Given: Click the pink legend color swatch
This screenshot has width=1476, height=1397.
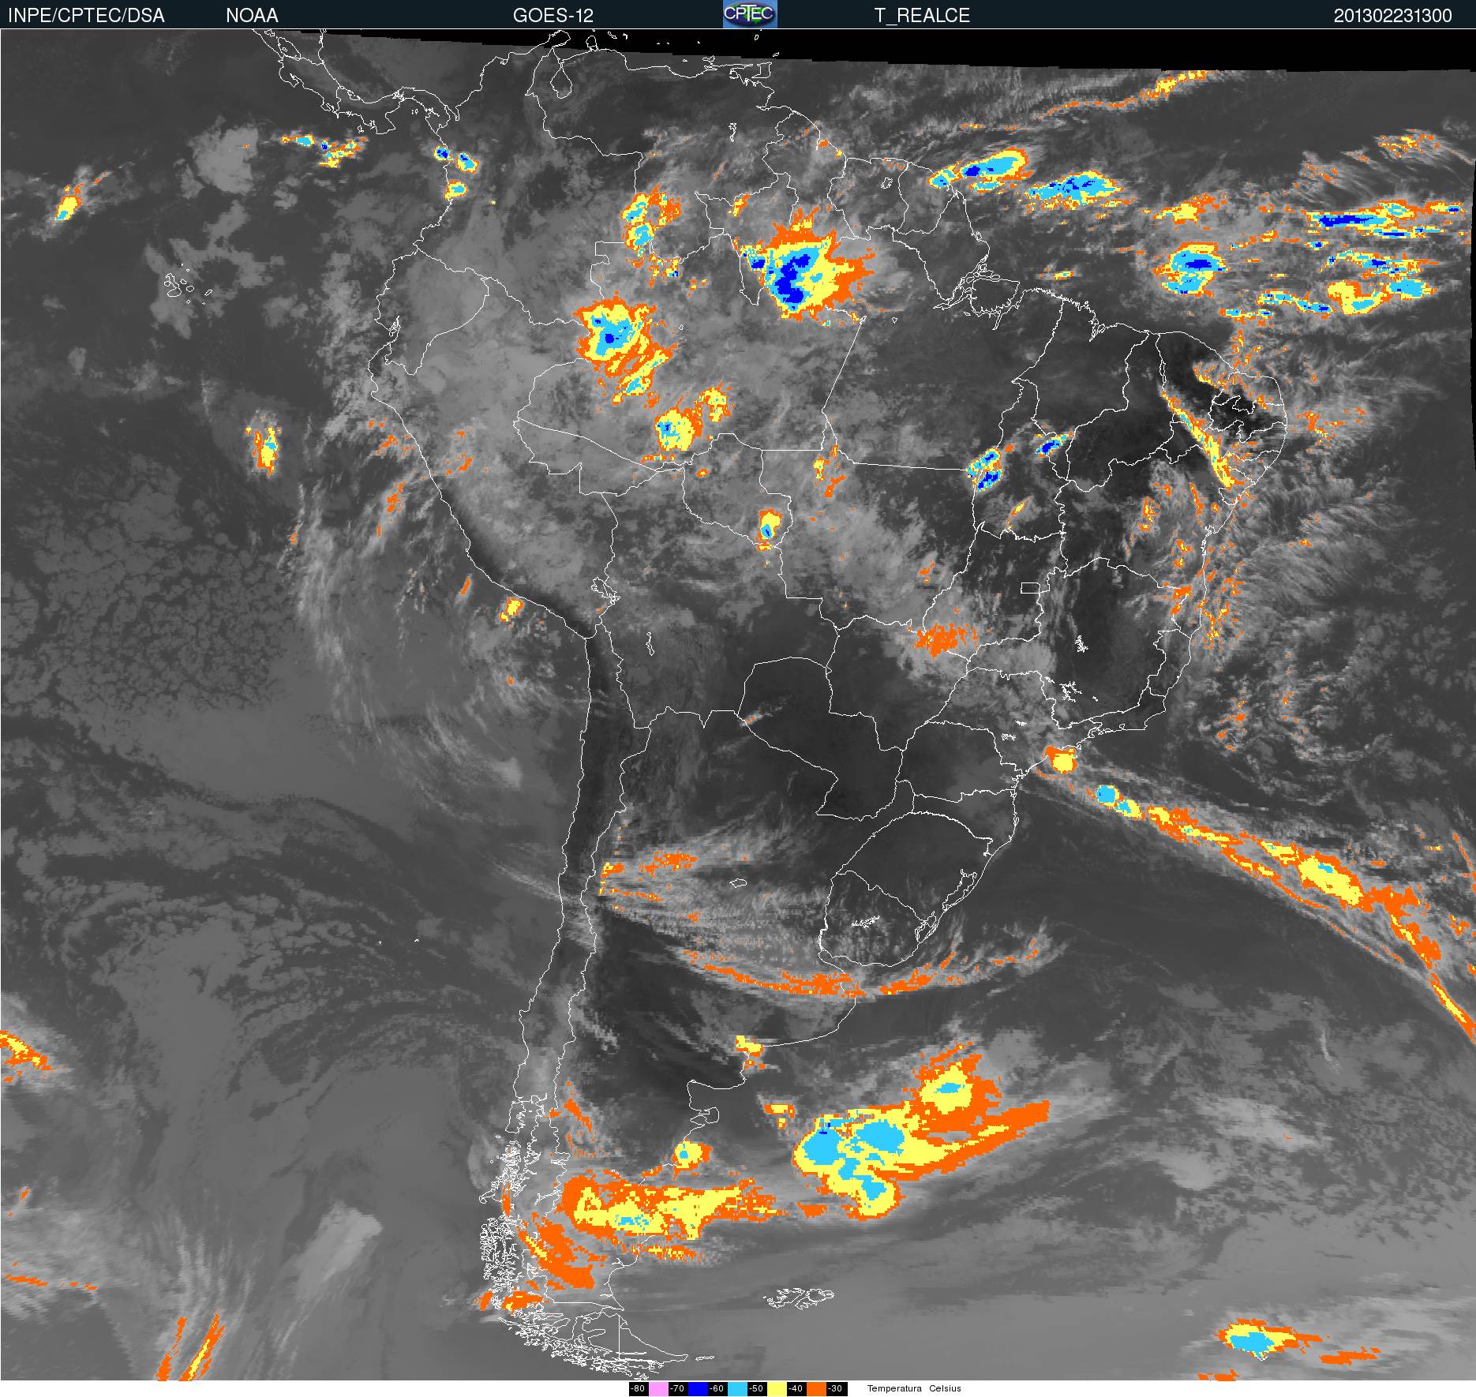Looking at the screenshot, I should pyautogui.click(x=658, y=1388).
